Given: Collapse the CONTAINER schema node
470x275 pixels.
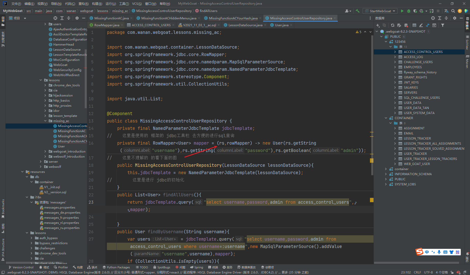Looking at the screenshot, I should tap(386, 118).
